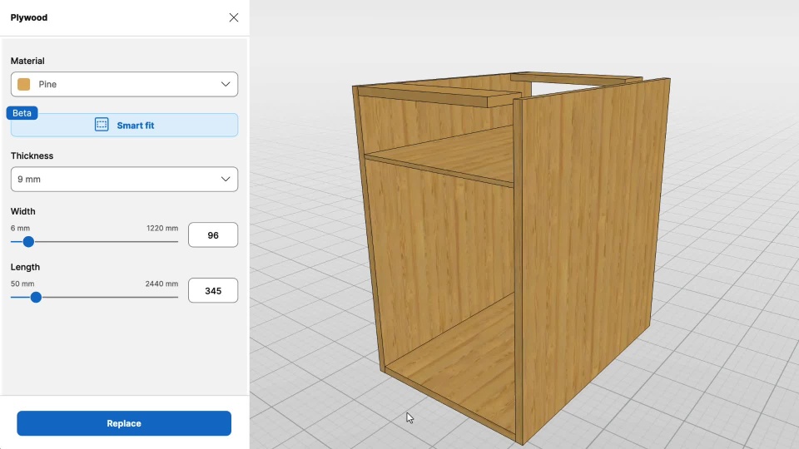Open the Thickness dropdown showing 9 mm
Image resolution: width=799 pixels, height=449 pixels.
coord(124,180)
